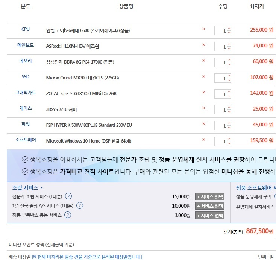Viewport: 276px width, 260px height.
Task: Open the CPU category link
Action: (26, 29)
